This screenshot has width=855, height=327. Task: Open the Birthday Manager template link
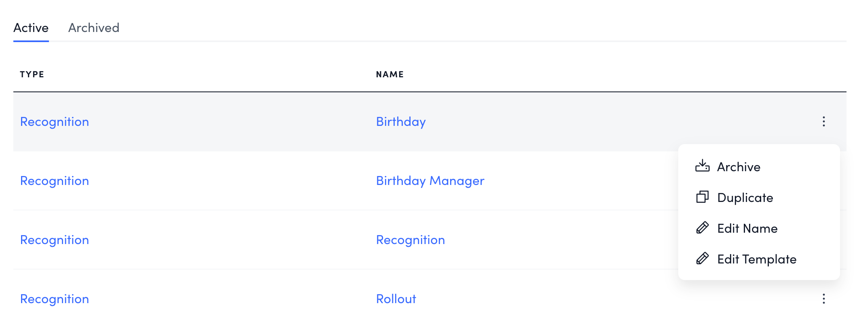point(430,181)
